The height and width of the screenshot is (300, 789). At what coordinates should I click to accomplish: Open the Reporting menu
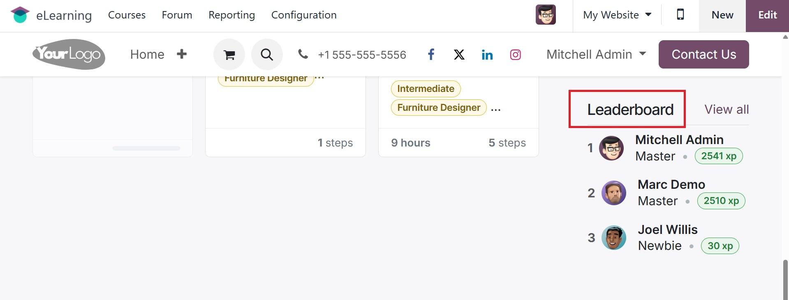tap(231, 15)
